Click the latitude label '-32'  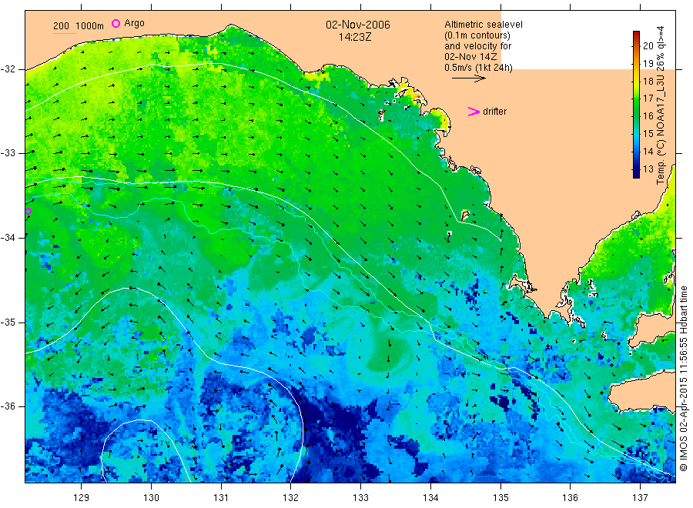click(8, 69)
